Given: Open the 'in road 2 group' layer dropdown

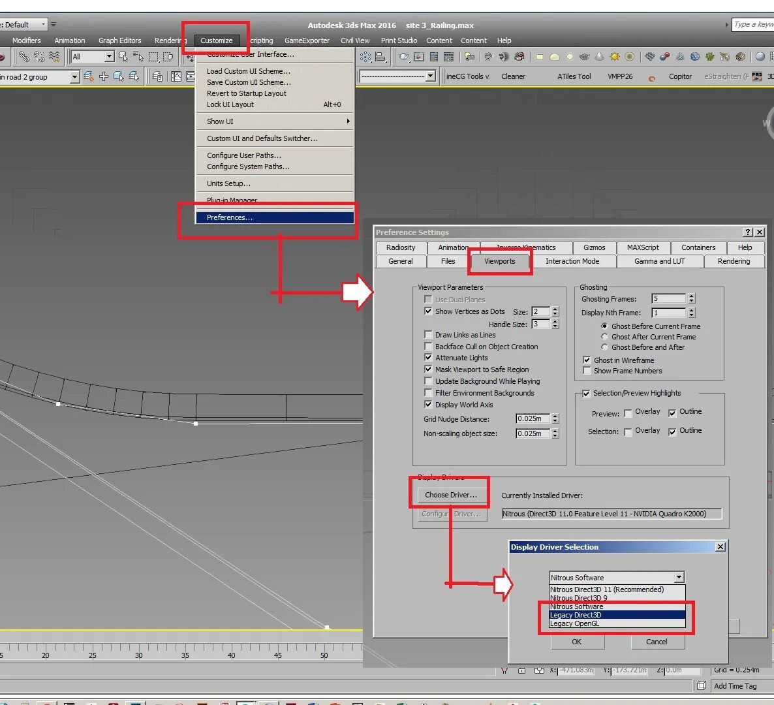Looking at the screenshot, I should point(74,77).
